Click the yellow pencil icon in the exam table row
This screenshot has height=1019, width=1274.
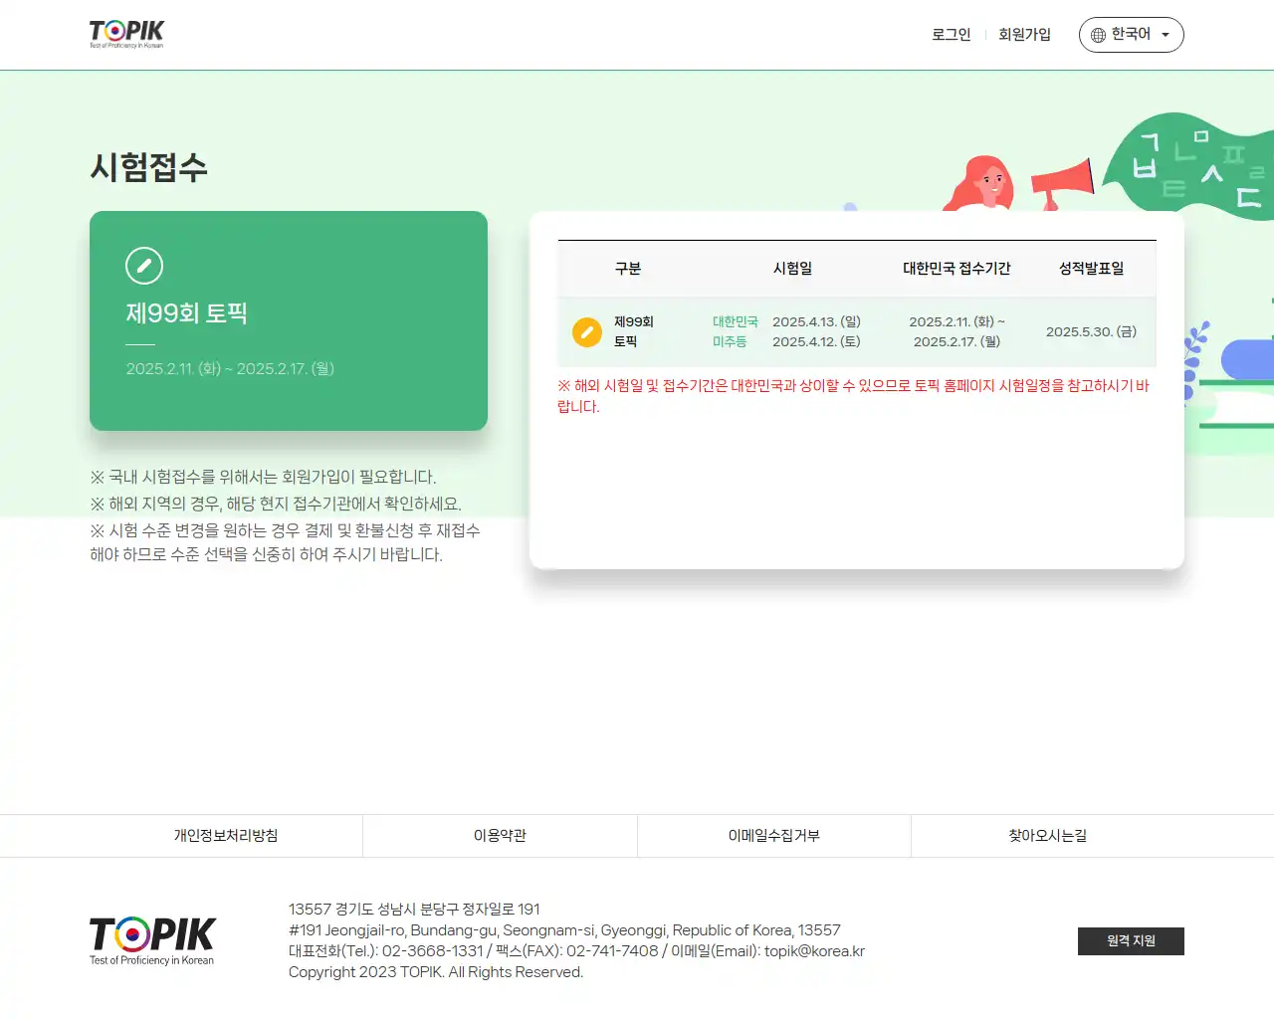(586, 332)
